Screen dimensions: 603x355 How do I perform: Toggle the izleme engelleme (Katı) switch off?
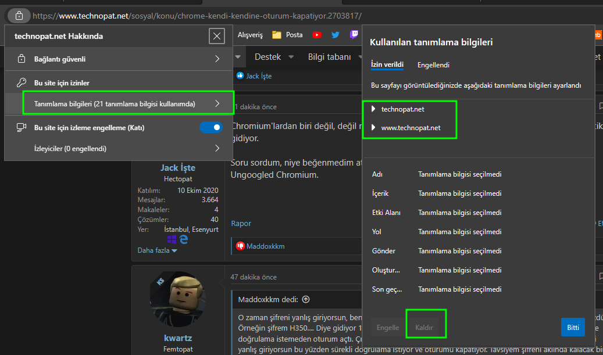tap(210, 127)
